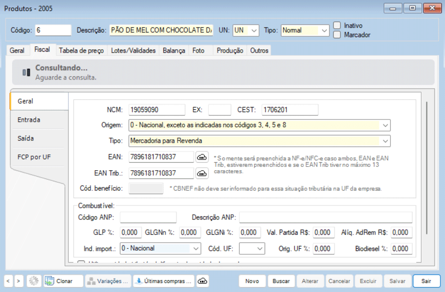
Task: Click the Val. Partida R$ field
Action: click(324, 232)
